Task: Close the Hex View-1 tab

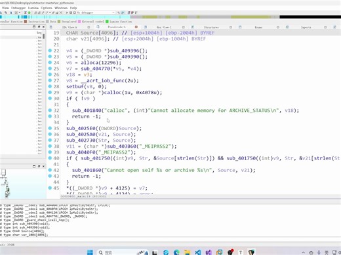Action: click(184, 27)
